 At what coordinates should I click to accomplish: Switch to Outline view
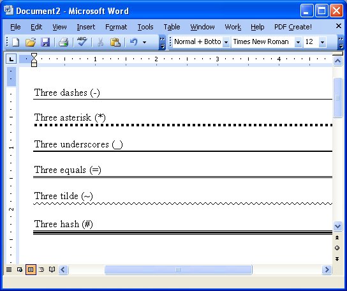pyautogui.click(x=41, y=269)
